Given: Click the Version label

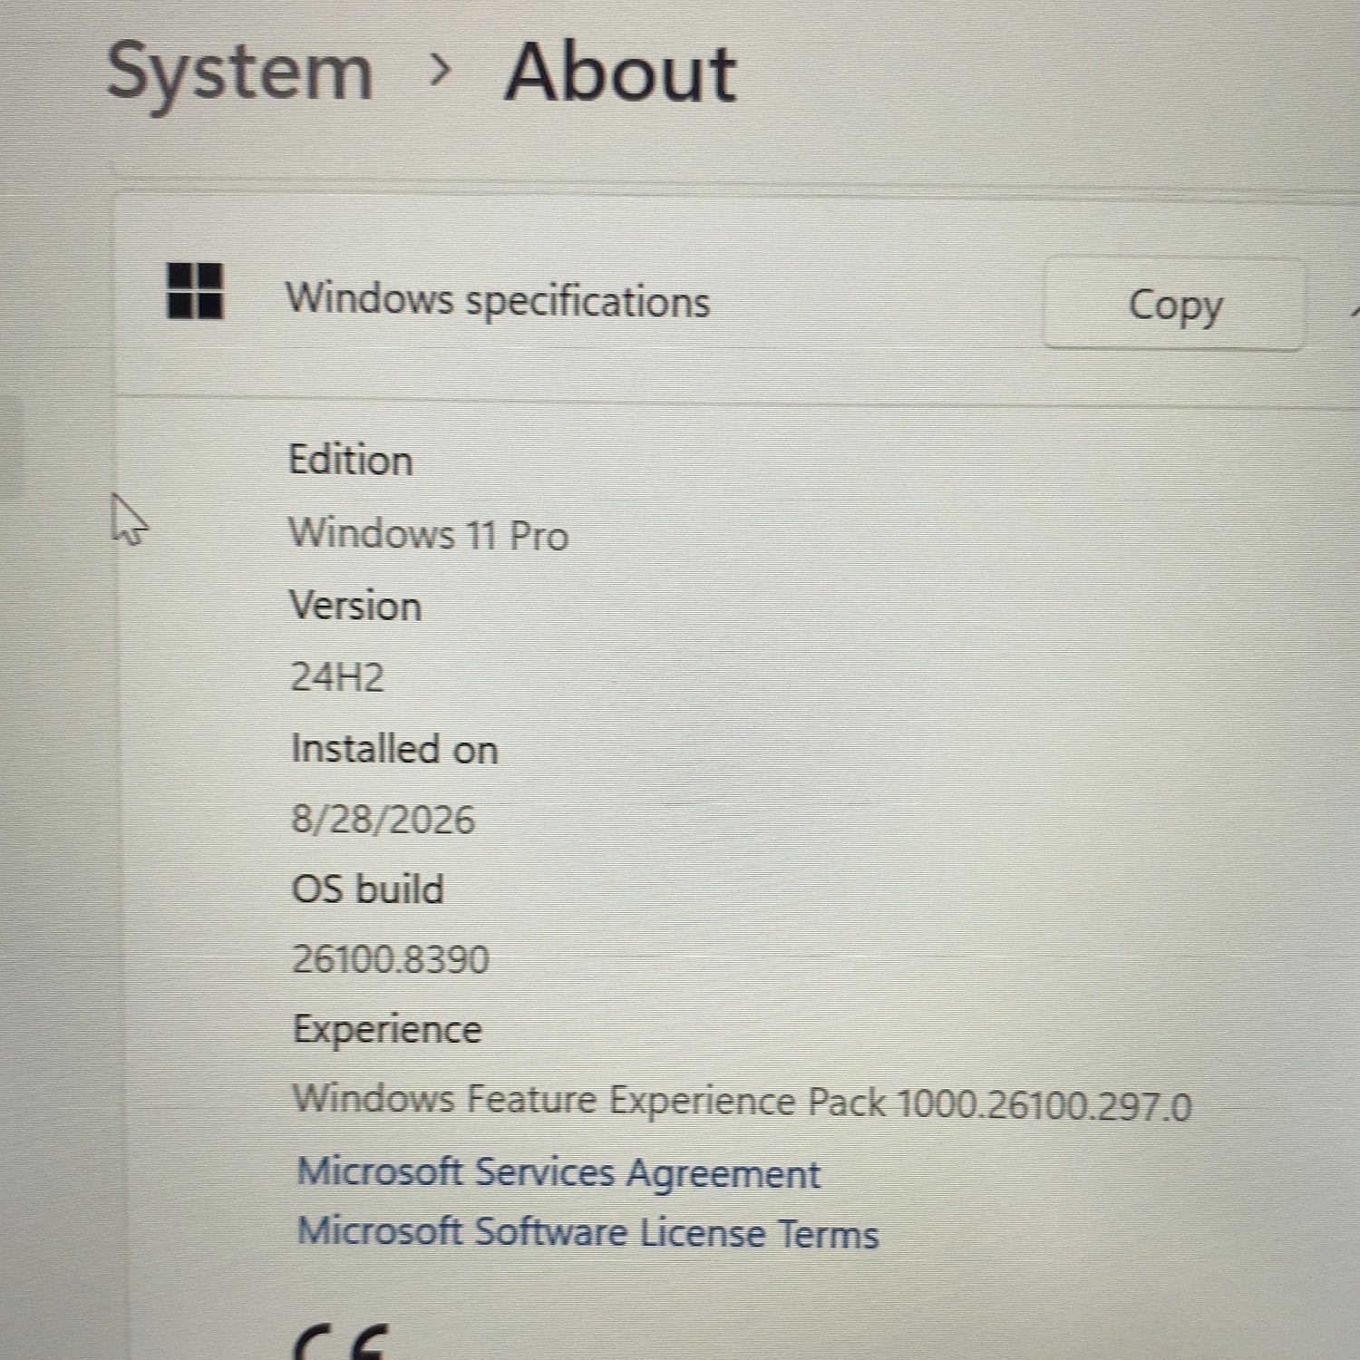Looking at the screenshot, I should (355, 606).
